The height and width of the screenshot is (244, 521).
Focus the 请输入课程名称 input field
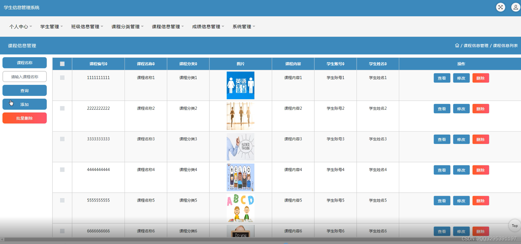click(x=25, y=77)
